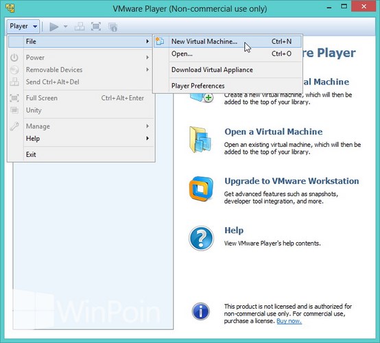Open the dropdown arrow beside the play button
Screen dimensions: 380x343
(65, 26)
